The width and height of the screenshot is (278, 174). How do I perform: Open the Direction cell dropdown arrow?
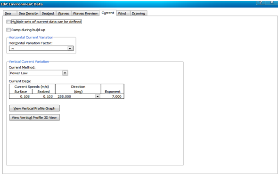[x=98, y=96]
